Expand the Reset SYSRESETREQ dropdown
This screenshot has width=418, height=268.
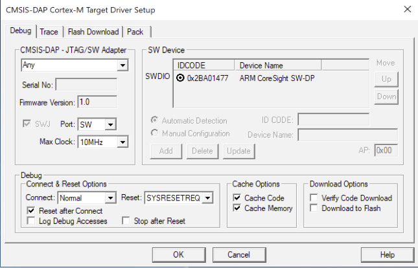pyautogui.click(x=207, y=197)
